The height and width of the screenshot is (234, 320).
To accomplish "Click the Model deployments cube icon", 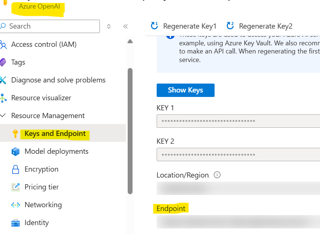I will pyautogui.click(x=16, y=152).
